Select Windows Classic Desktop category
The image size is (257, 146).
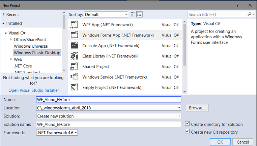click(x=37, y=53)
